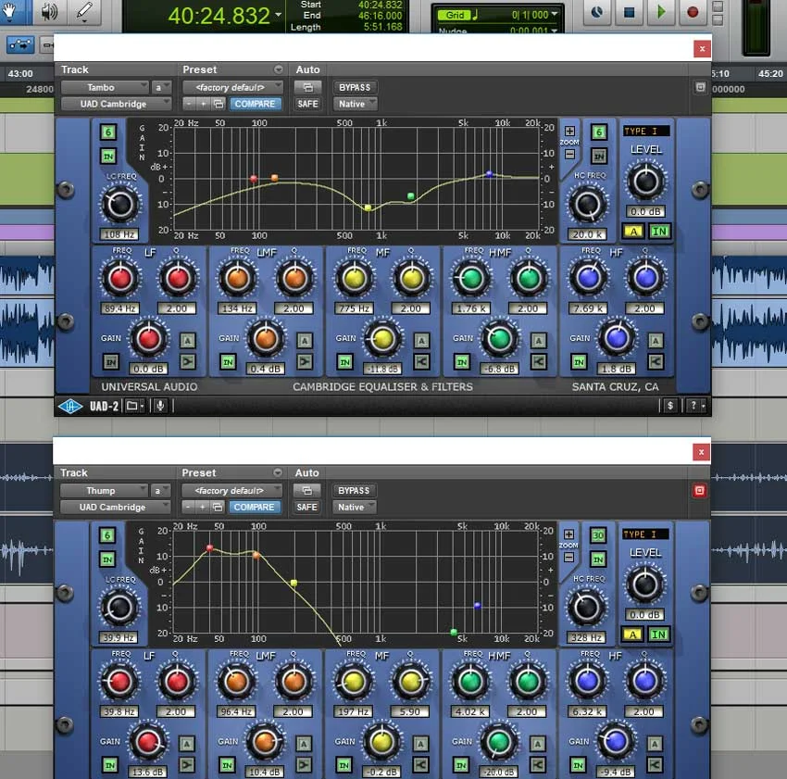The height and width of the screenshot is (779, 787).
Task: Click the yellow MF node on Tambo EQ graph
Action: [368, 207]
